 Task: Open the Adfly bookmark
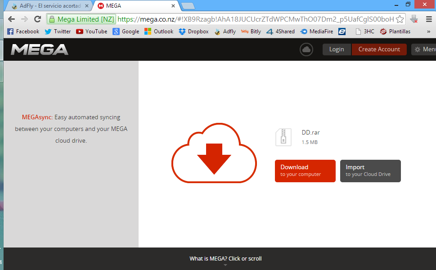tap(225, 31)
